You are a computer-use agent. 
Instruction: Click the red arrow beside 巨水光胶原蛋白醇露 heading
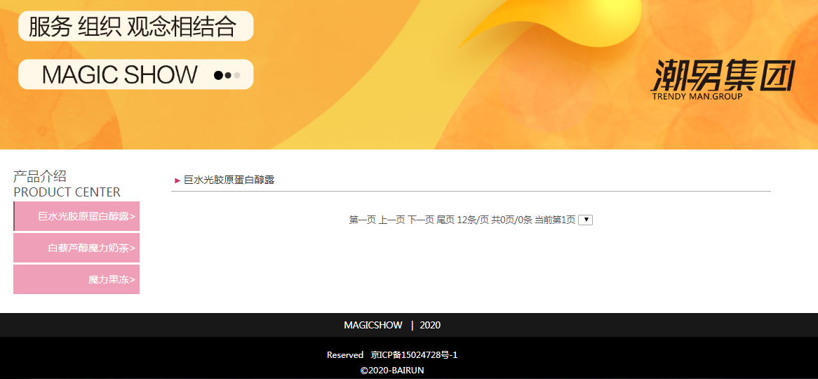point(177,180)
